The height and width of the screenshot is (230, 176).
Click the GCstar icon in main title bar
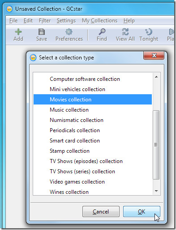pos(9,9)
